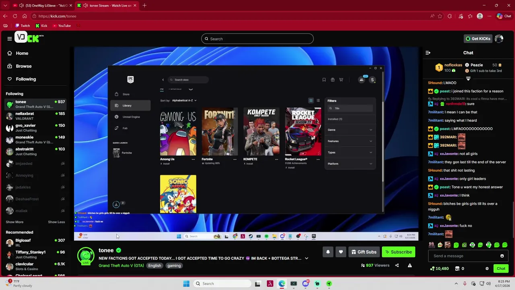Click the browser home icon
The image size is (515, 290).
[x=25, y=16]
